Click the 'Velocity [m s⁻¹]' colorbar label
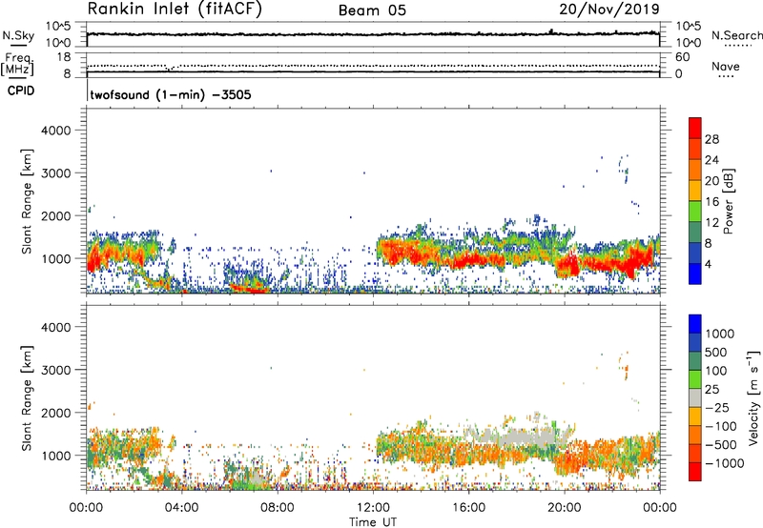 point(753,397)
